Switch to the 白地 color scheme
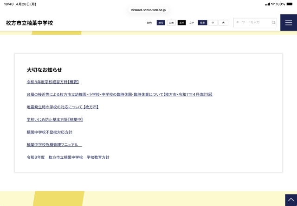Viewport: 297px width, 206px height. pyautogui.click(x=171, y=23)
